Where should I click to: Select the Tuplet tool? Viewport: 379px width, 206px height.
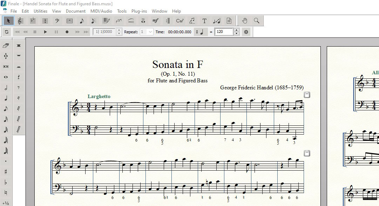[119, 21]
